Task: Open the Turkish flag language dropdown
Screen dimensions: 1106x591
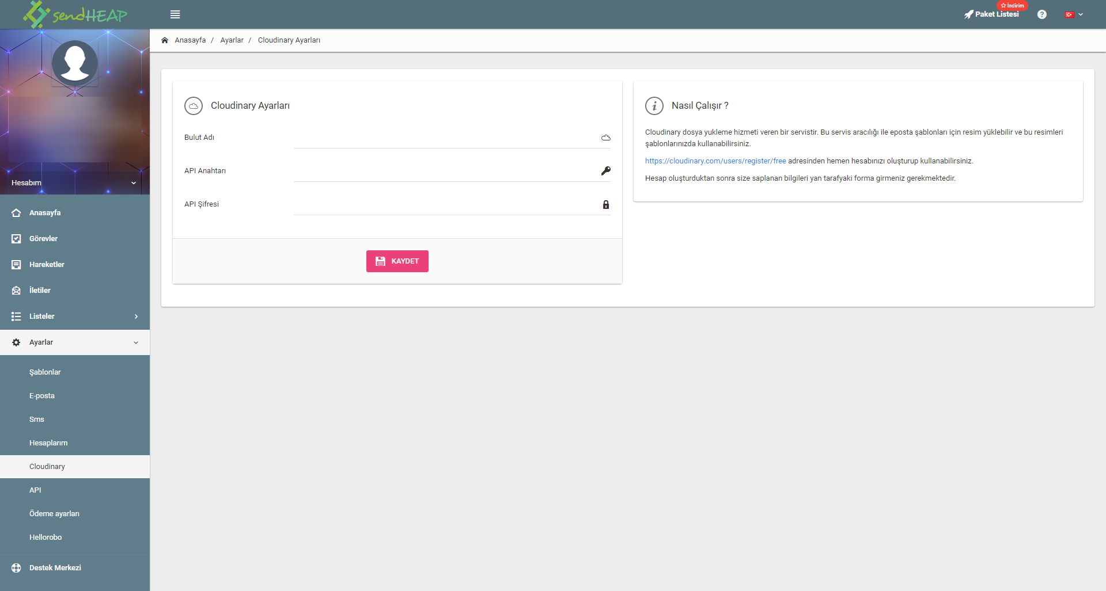Action: pos(1074,14)
